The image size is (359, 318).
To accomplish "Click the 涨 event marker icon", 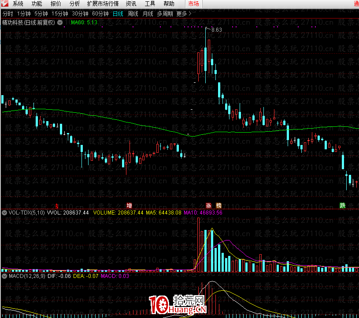I will [x=208, y=205].
